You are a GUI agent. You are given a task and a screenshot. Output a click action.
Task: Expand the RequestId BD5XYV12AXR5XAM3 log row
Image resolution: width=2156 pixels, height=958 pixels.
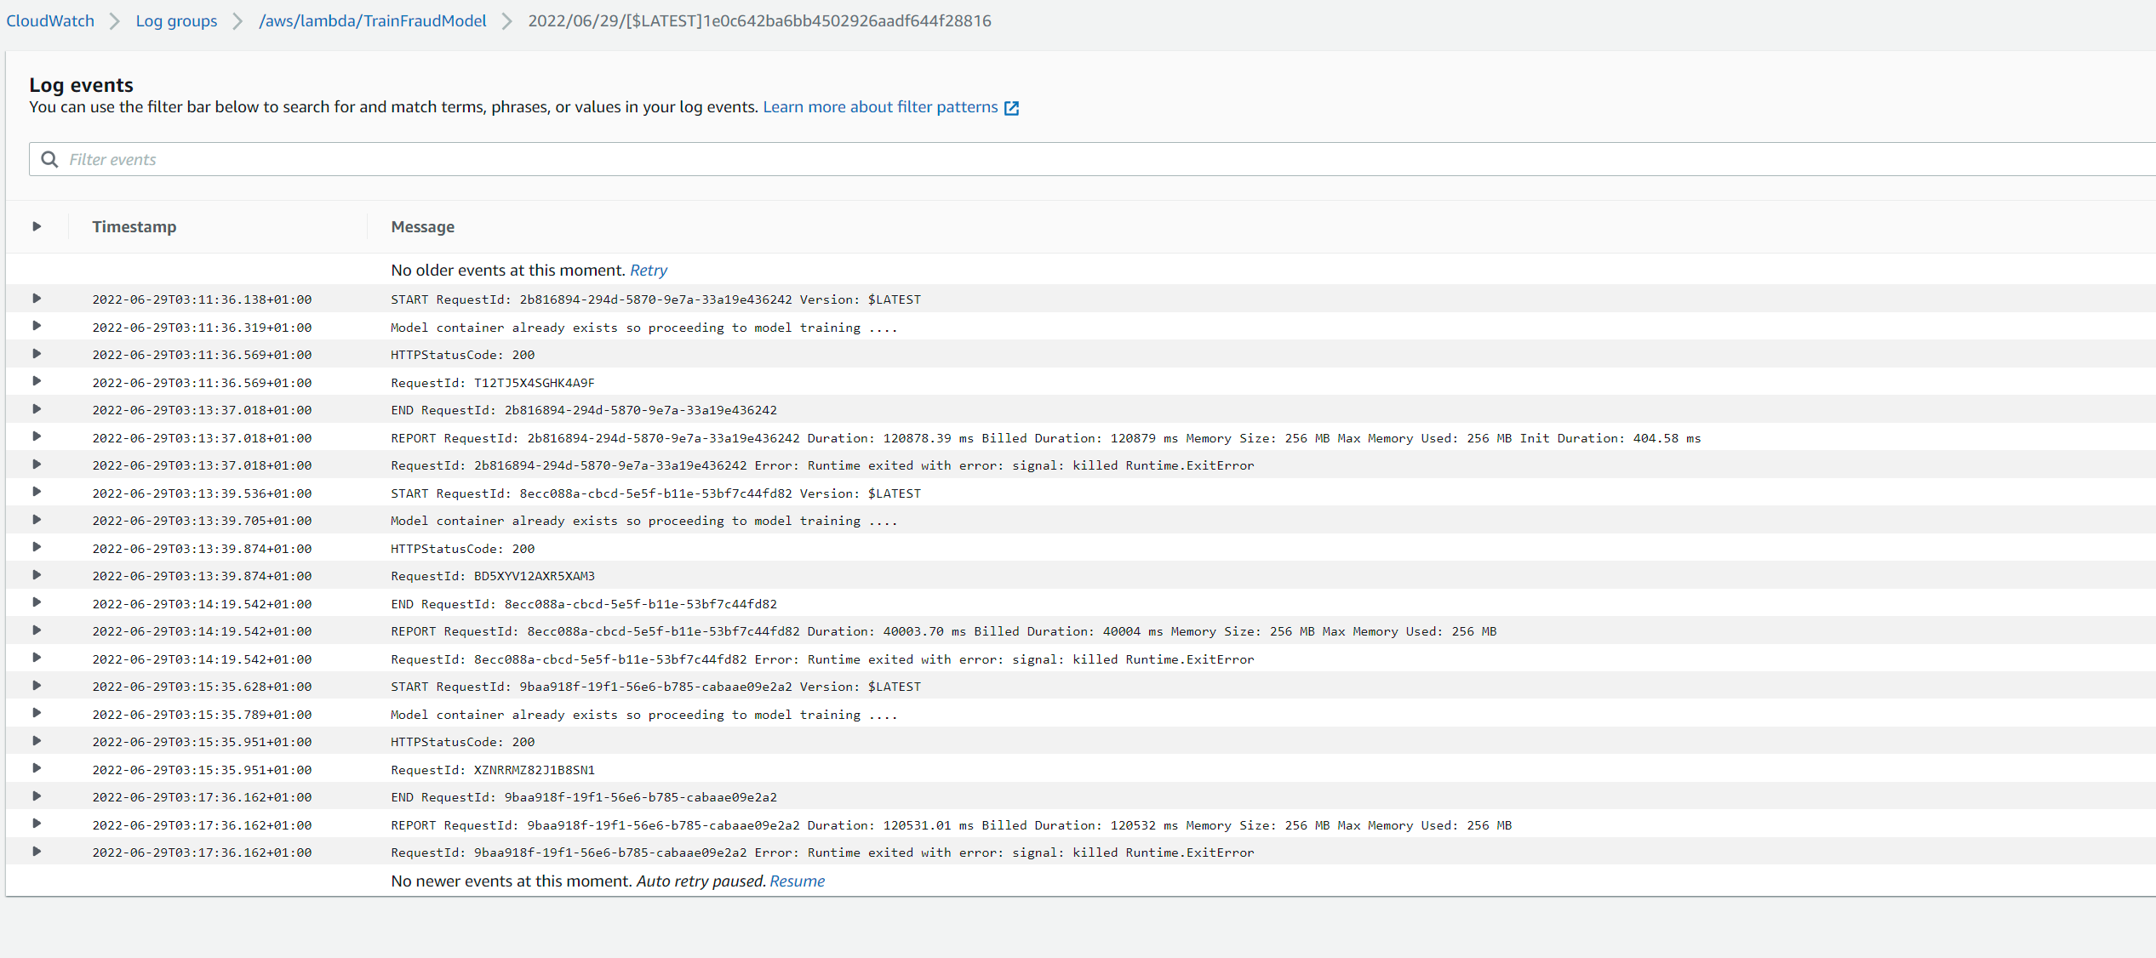point(37,575)
